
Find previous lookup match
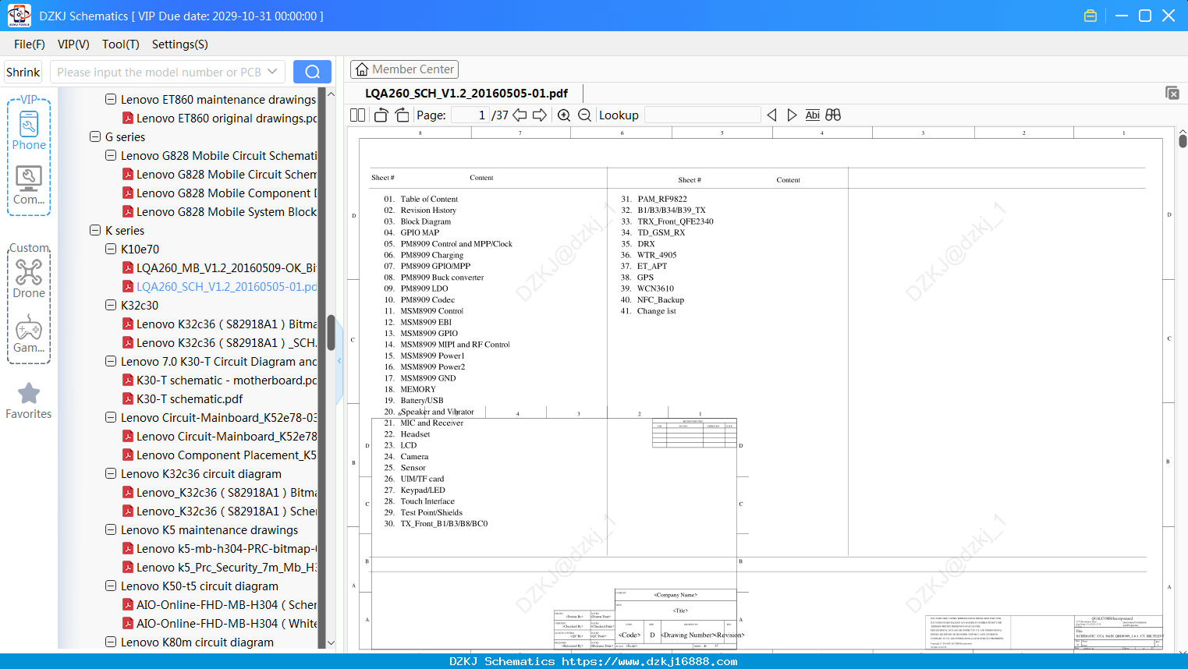[x=771, y=115]
